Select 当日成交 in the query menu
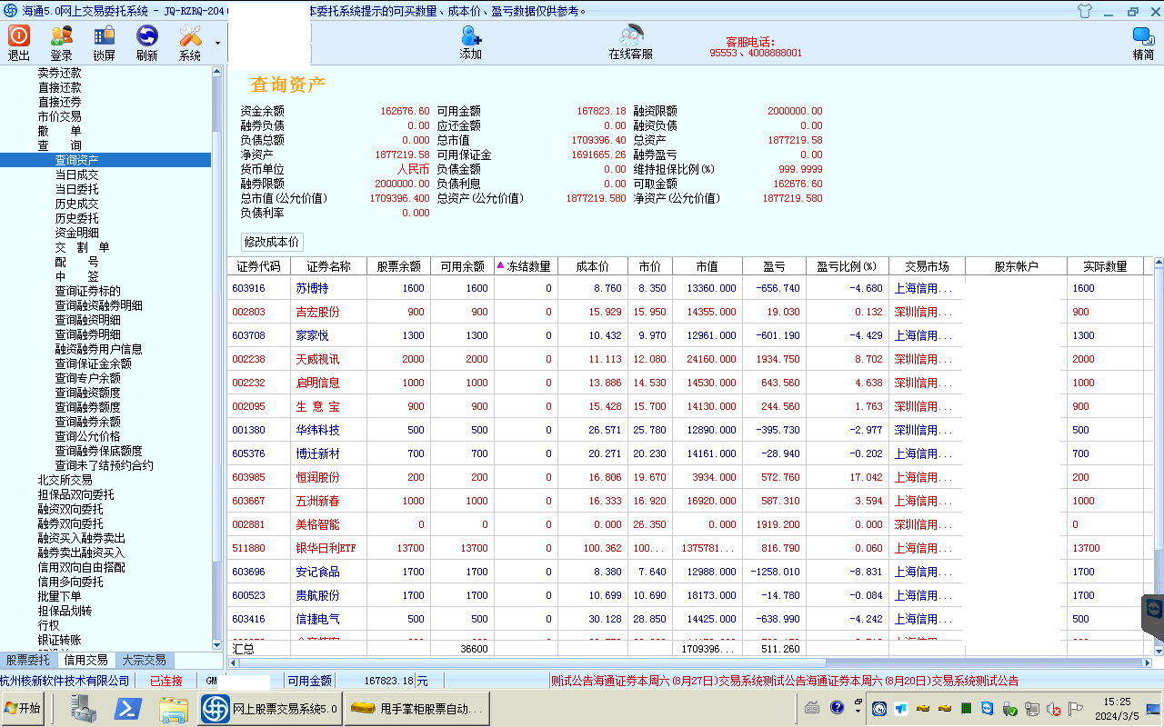 click(76, 174)
